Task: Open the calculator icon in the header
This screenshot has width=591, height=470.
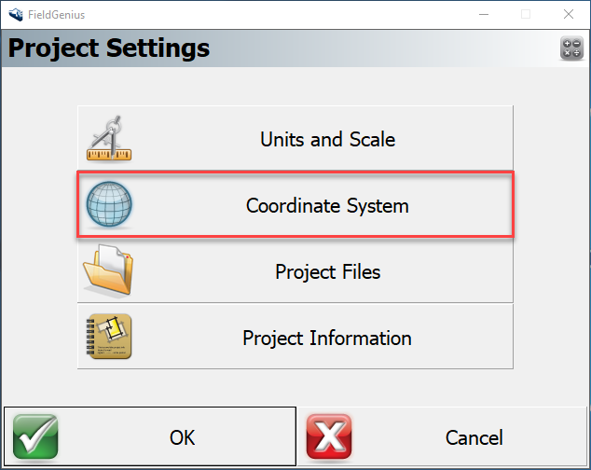Action: (x=571, y=48)
